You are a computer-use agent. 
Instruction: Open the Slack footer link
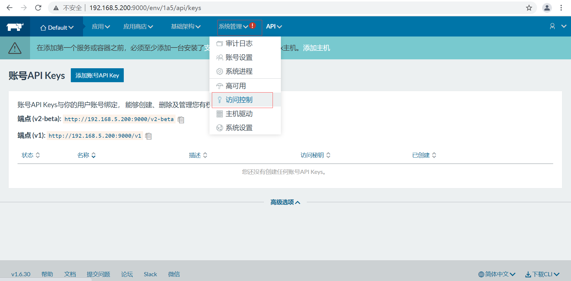(150, 274)
